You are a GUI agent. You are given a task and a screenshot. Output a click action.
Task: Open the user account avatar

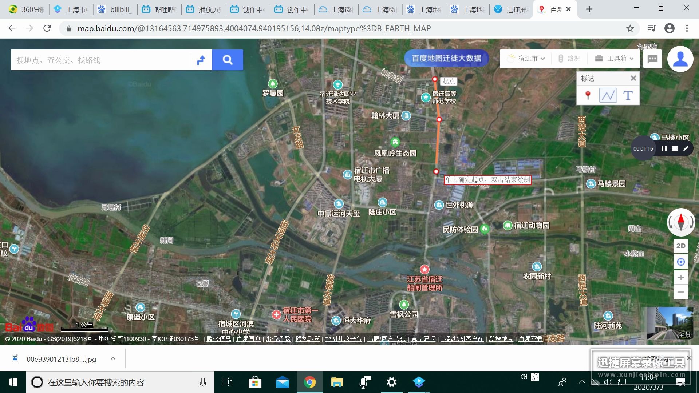point(680,59)
